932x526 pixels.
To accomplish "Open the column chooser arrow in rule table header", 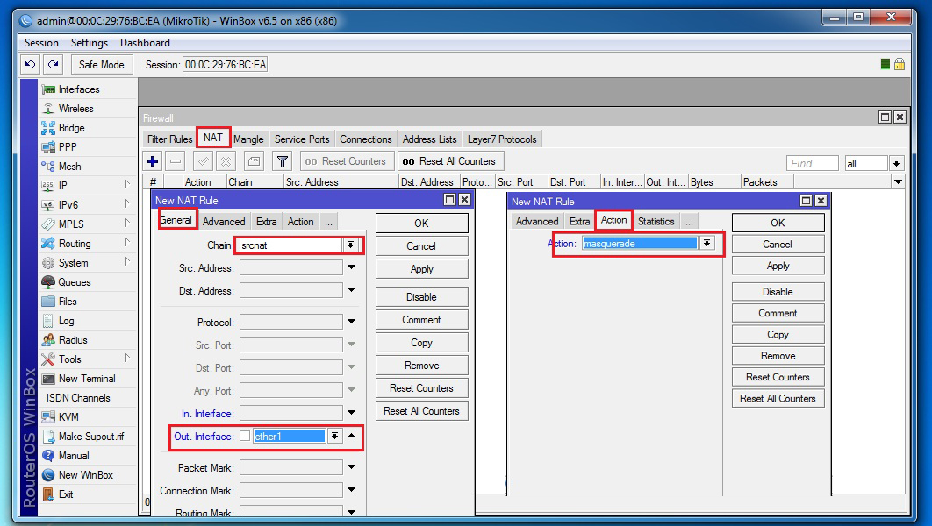I will pyautogui.click(x=898, y=182).
